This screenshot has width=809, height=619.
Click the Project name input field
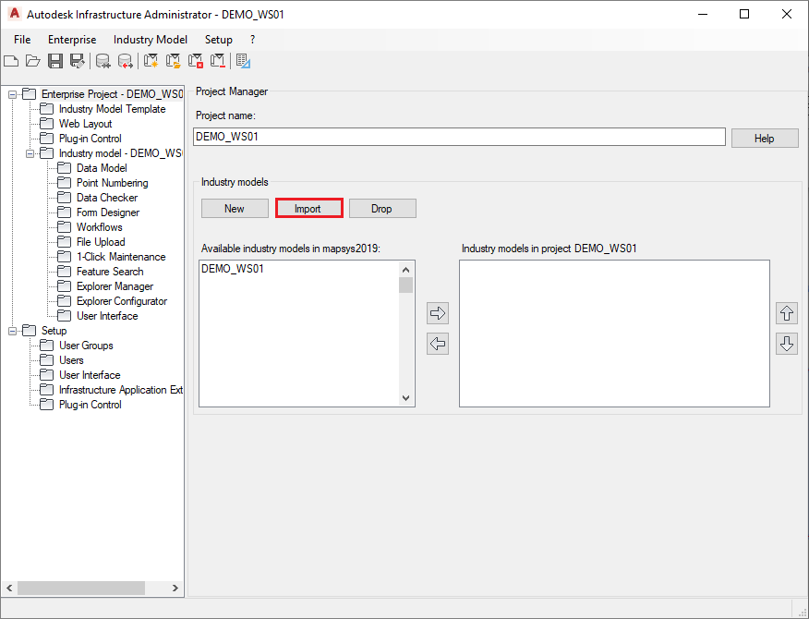click(x=459, y=137)
